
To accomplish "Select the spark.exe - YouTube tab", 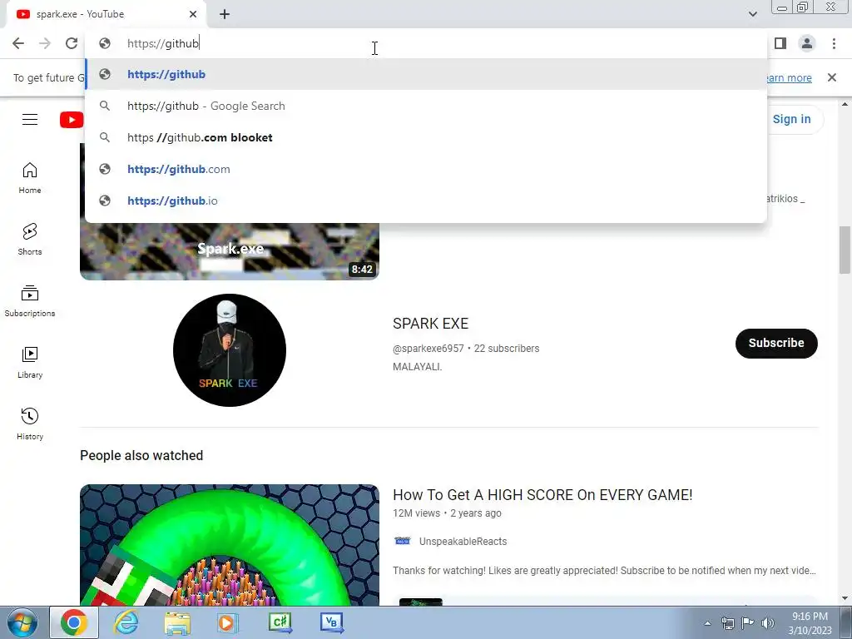I will pyautogui.click(x=106, y=14).
